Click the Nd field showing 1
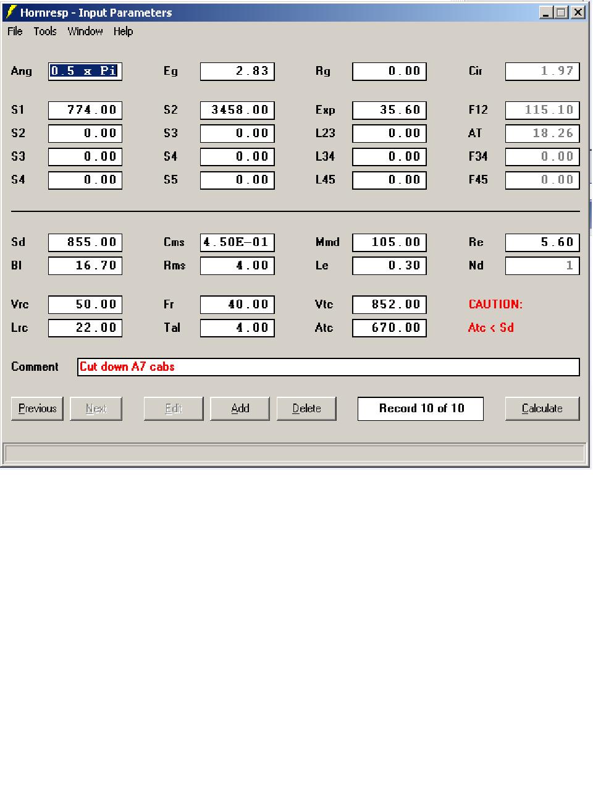Viewport: 593px width, 791px height. [x=542, y=266]
